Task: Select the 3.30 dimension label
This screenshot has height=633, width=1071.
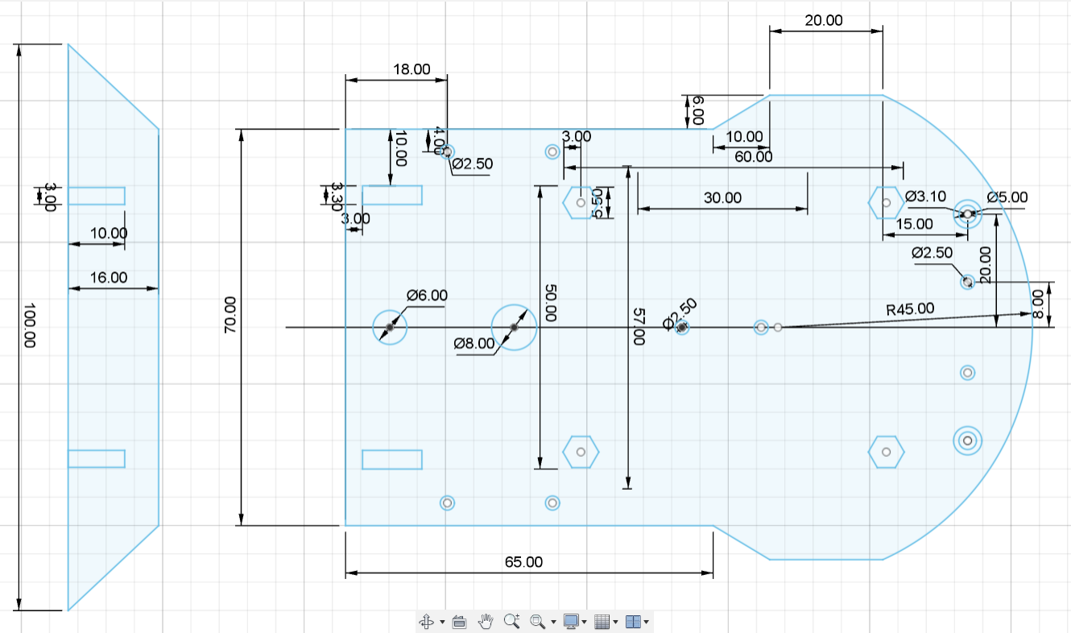Action: coord(337,197)
